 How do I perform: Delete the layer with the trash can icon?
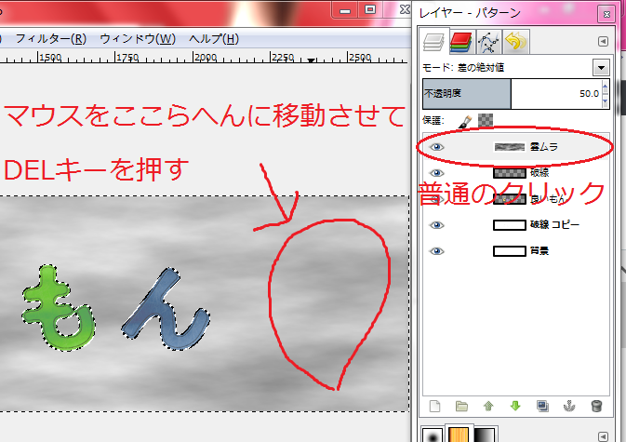596,407
